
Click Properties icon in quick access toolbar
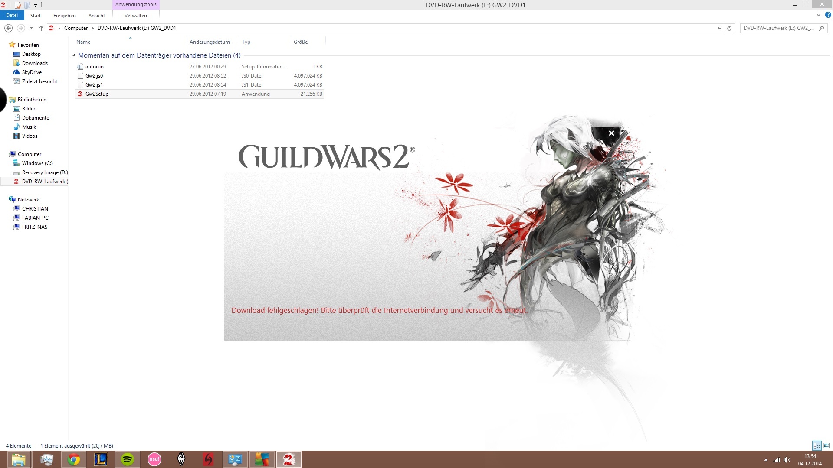18,5
